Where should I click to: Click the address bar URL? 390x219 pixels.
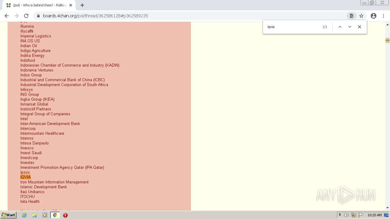[95, 16]
